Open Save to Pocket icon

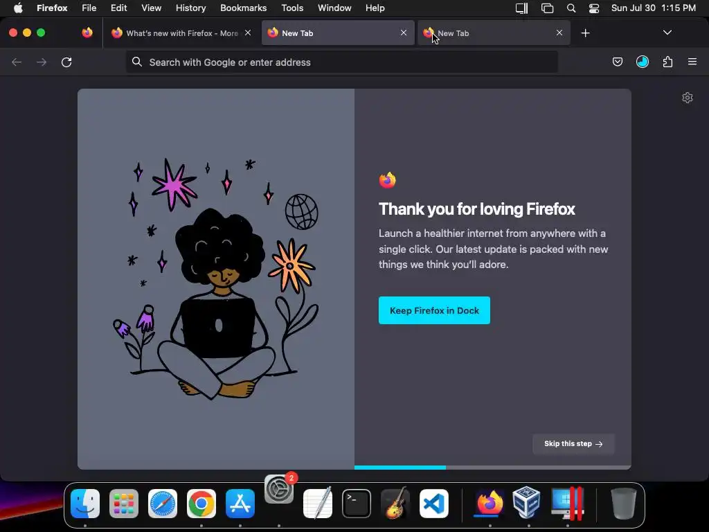click(x=617, y=62)
